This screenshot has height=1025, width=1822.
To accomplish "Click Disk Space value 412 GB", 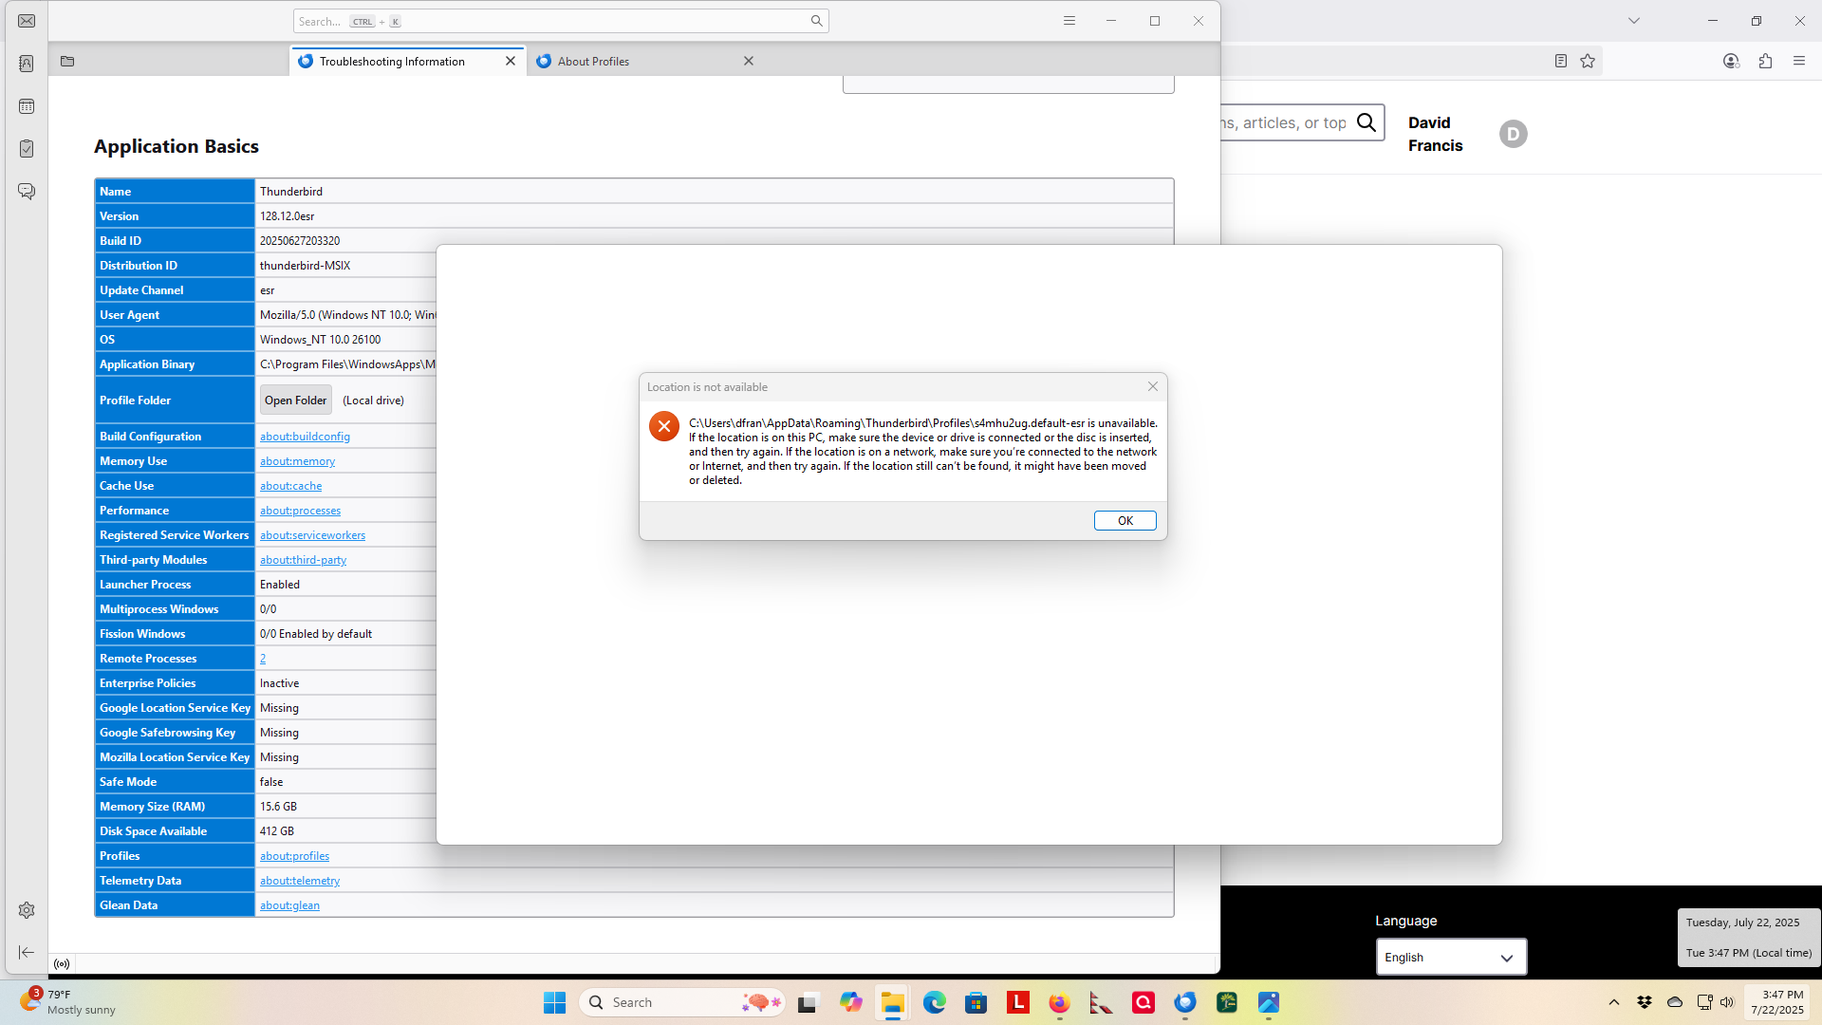I will pyautogui.click(x=277, y=831).
